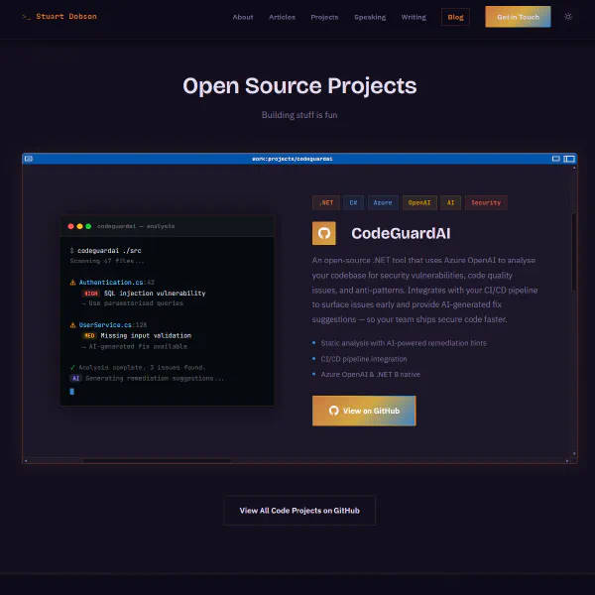This screenshot has height=595, width=595.
Task: Click the 'Missing input validation' text
Action: tap(146, 336)
